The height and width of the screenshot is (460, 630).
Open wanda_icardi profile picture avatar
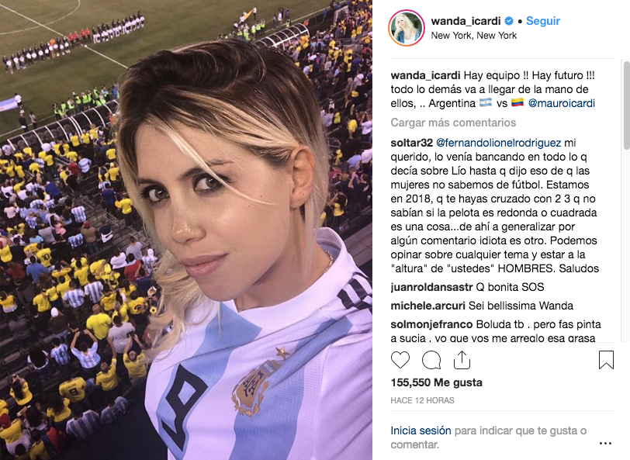click(x=407, y=28)
